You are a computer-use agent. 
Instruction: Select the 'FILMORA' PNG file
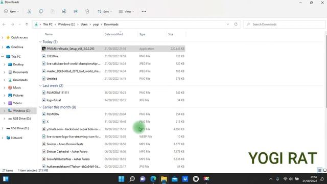[x=113, y=114]
